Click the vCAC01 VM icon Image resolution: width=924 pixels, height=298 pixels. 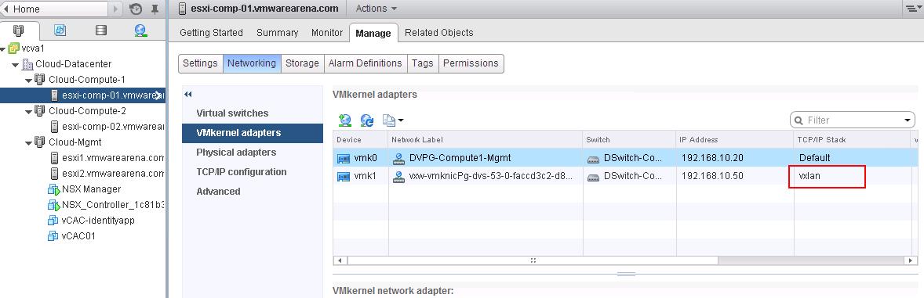click(x=53, y=236)
